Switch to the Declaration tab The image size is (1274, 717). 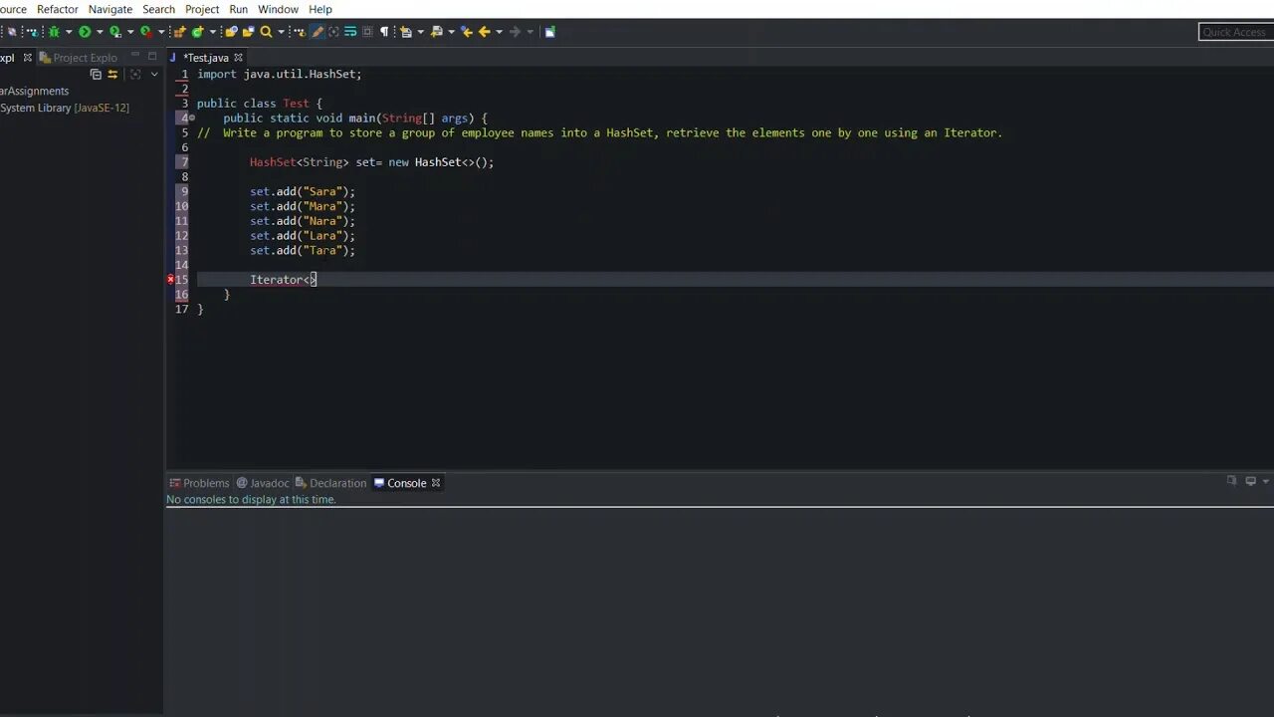[330, 483]
